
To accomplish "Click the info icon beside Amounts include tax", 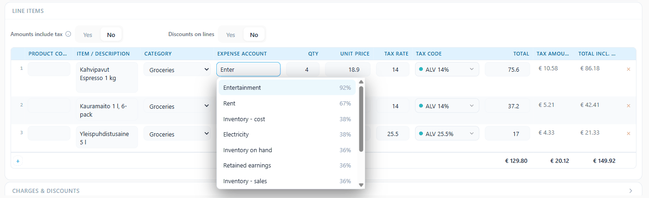I will pos(68,34).
